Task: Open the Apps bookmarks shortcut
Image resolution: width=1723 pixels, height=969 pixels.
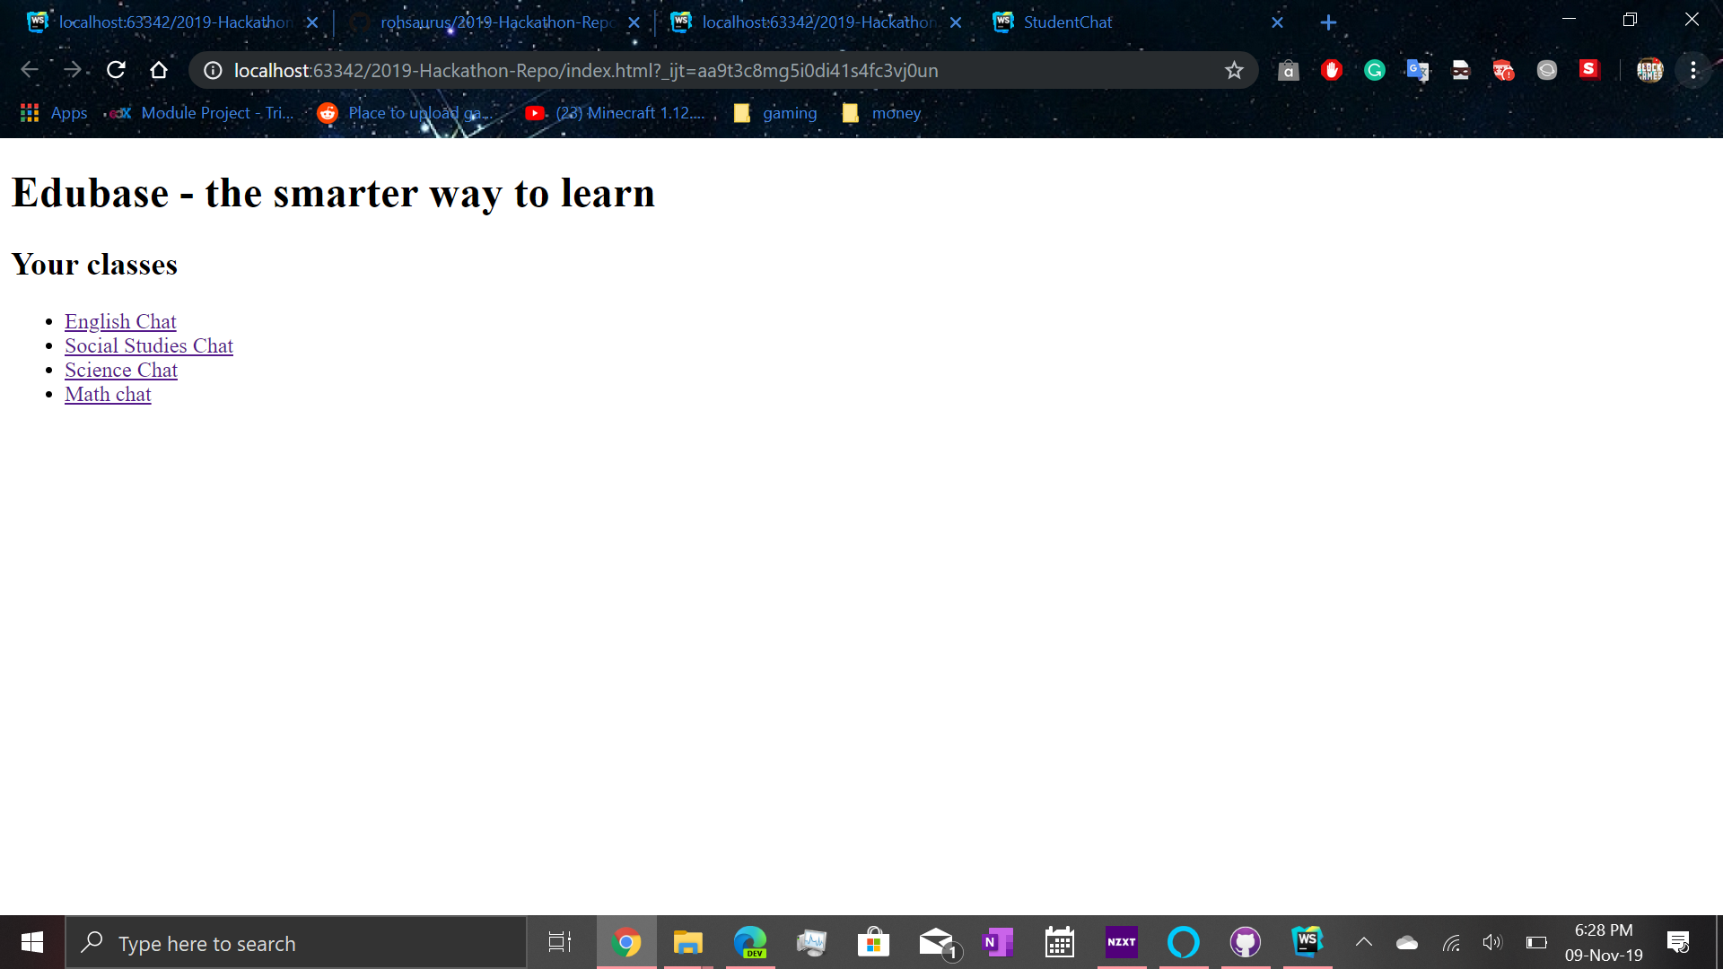Action: point(54,113)
